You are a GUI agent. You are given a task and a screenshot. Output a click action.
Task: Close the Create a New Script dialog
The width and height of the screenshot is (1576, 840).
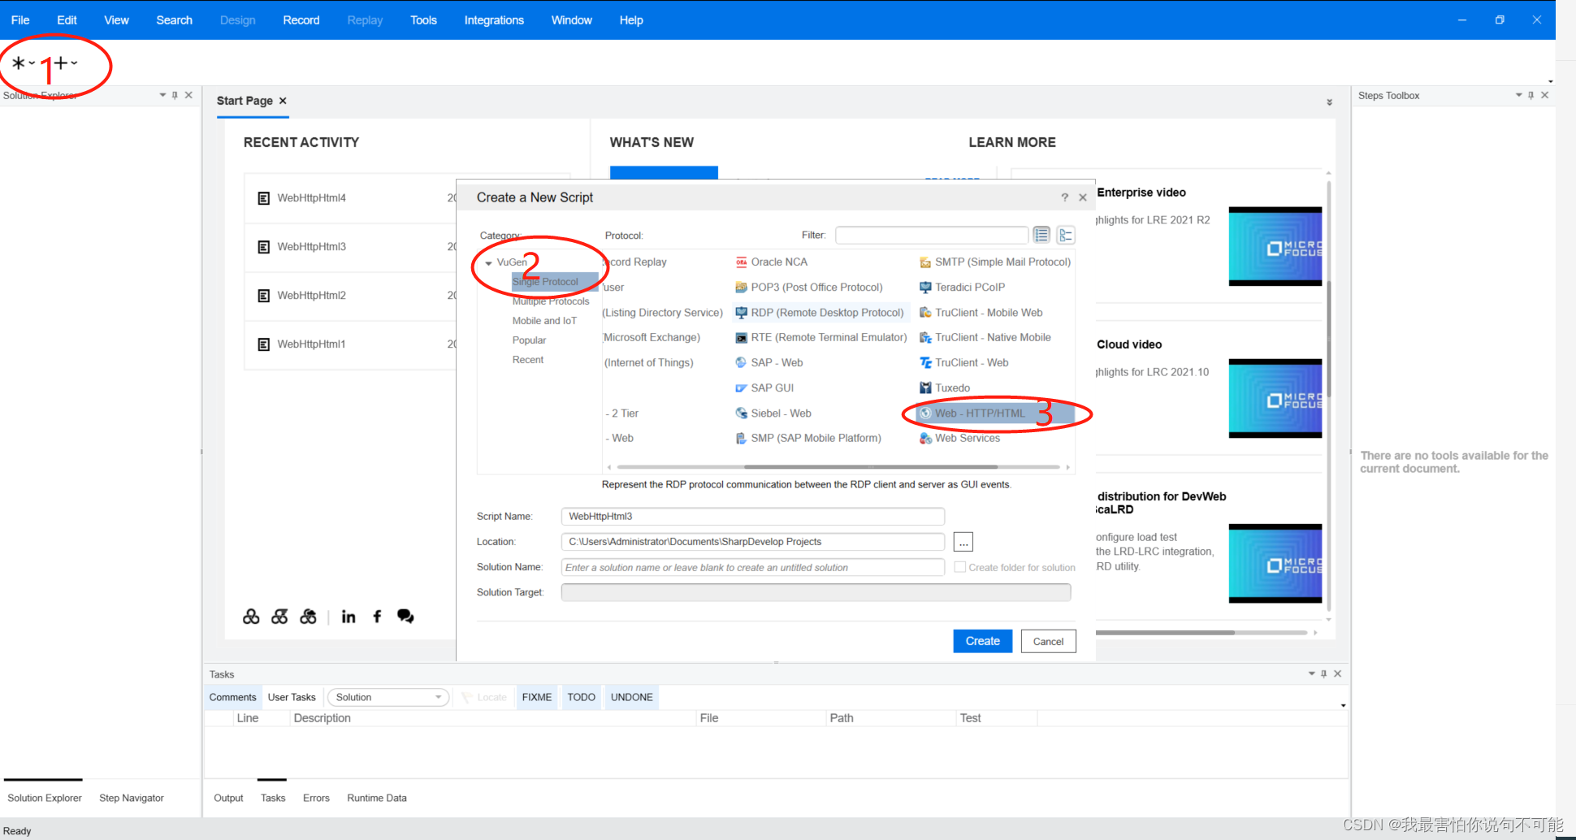pos(1083,197)
